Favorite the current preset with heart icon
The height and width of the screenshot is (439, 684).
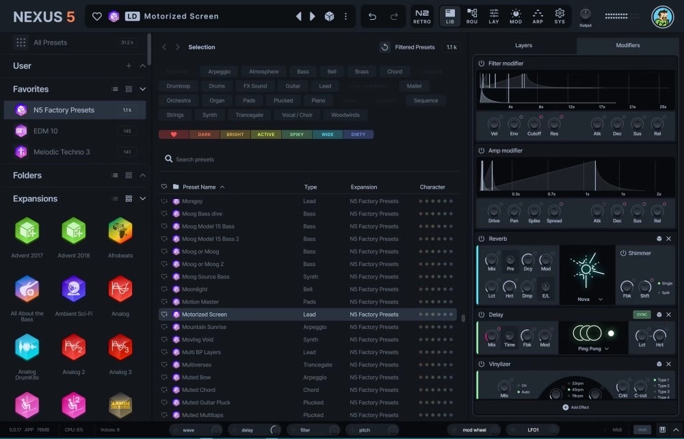(x=97, y=16)
